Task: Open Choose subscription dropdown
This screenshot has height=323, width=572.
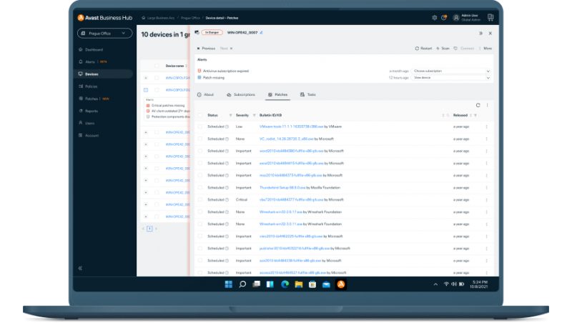Action: click(x=451, y=71)
